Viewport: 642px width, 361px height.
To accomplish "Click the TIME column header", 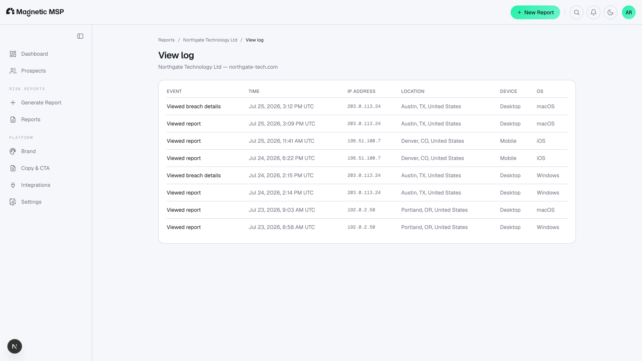I will click(254, 91).
